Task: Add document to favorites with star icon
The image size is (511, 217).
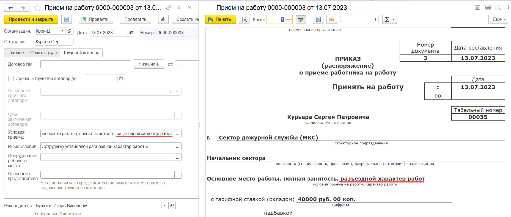Action: (x=37, y=8)
